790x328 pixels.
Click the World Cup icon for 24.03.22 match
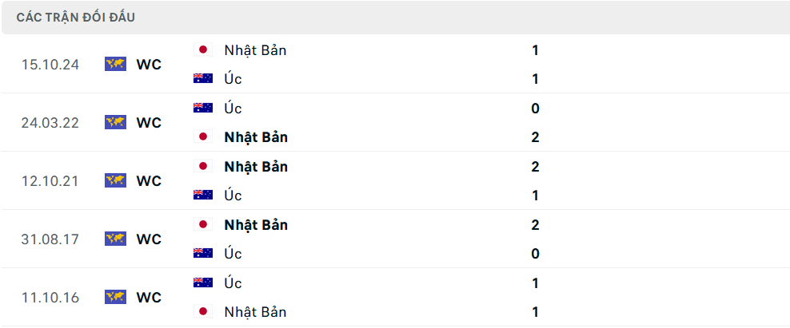(115, 122)
